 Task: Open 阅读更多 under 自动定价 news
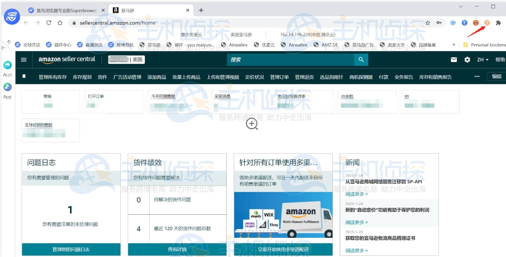[356, 222]
